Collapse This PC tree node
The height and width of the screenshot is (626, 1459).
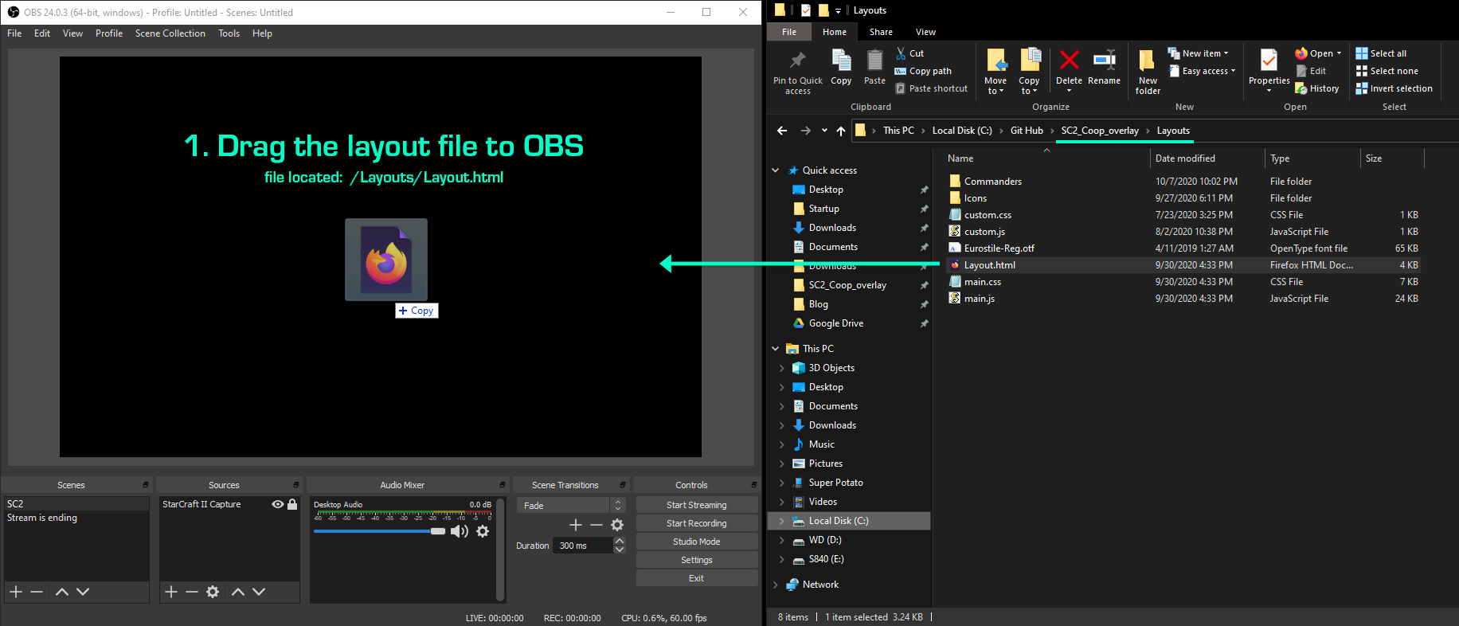pos(776,349)
